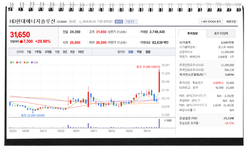The height and width of the screenshot is (148, 246).
Task: Select the 5년 line chart period
Action: click(x=72, y=52)
